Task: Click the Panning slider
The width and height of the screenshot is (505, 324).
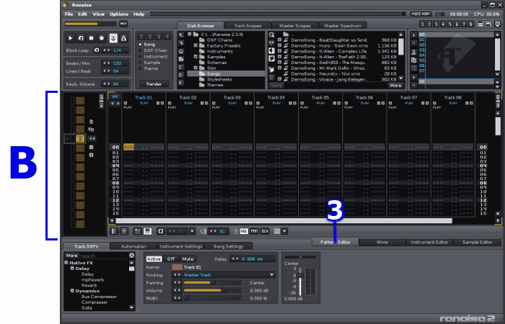Action: 212,283
